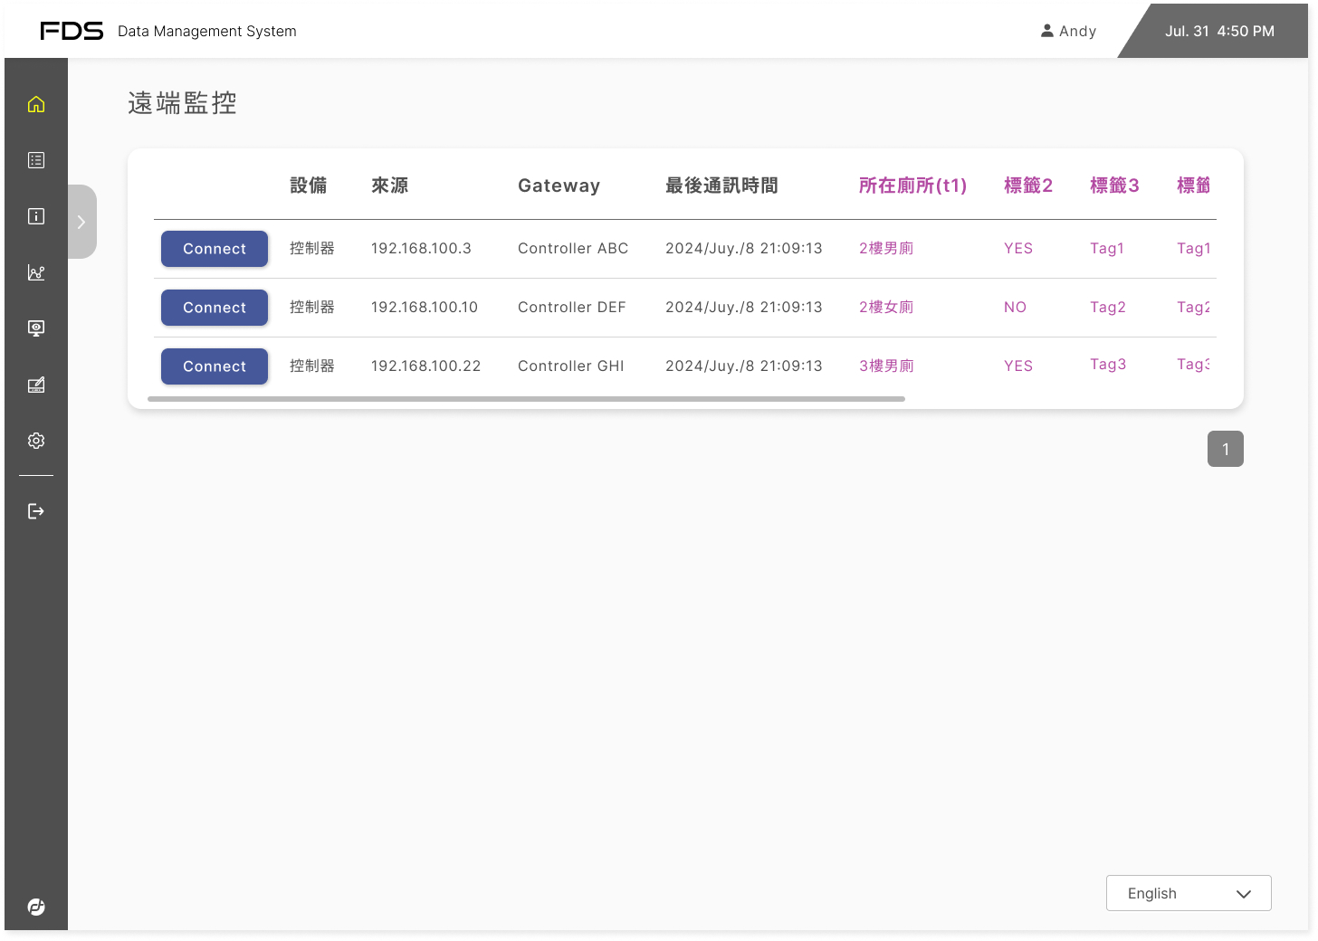Open the home page from the sidebar
1318x941 pixels.
[36, 104]
